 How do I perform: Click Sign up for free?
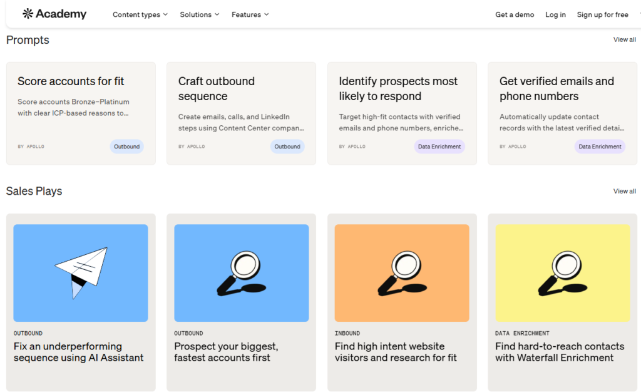pos(602,14)
